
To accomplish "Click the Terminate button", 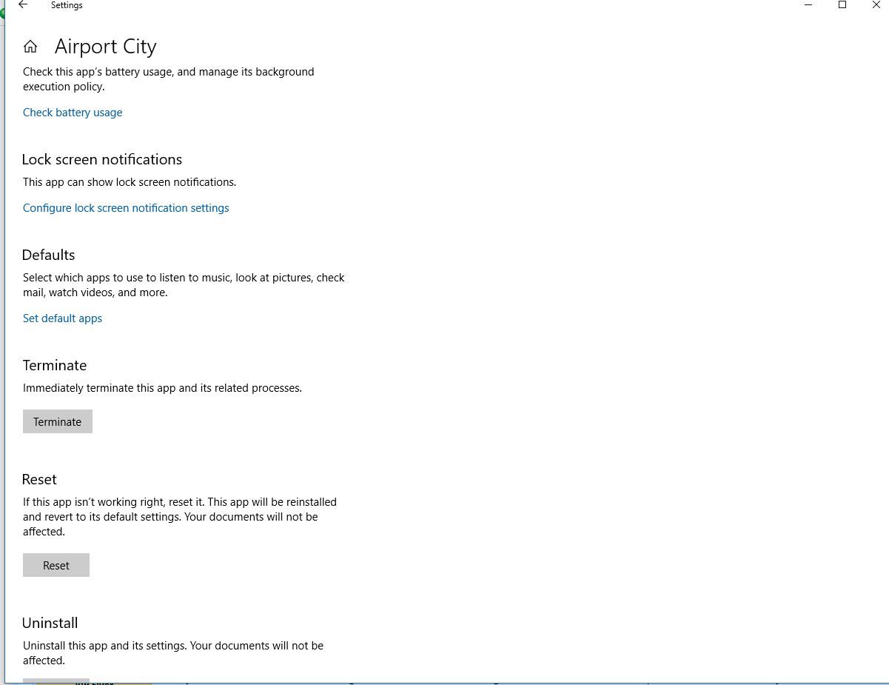I will tap(58, 421).
